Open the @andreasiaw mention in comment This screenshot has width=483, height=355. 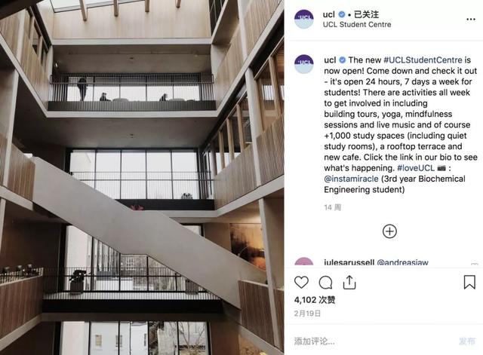[x=402, y=262]
